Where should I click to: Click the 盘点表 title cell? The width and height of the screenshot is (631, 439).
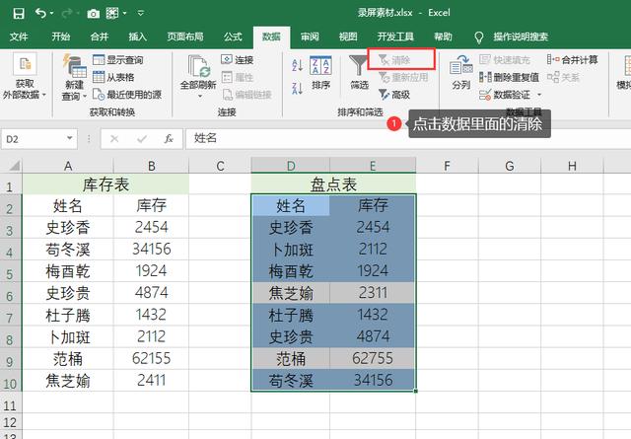click(333, 184)
